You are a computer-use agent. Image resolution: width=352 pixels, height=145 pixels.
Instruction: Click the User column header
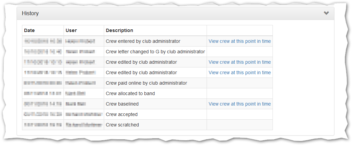71,30
